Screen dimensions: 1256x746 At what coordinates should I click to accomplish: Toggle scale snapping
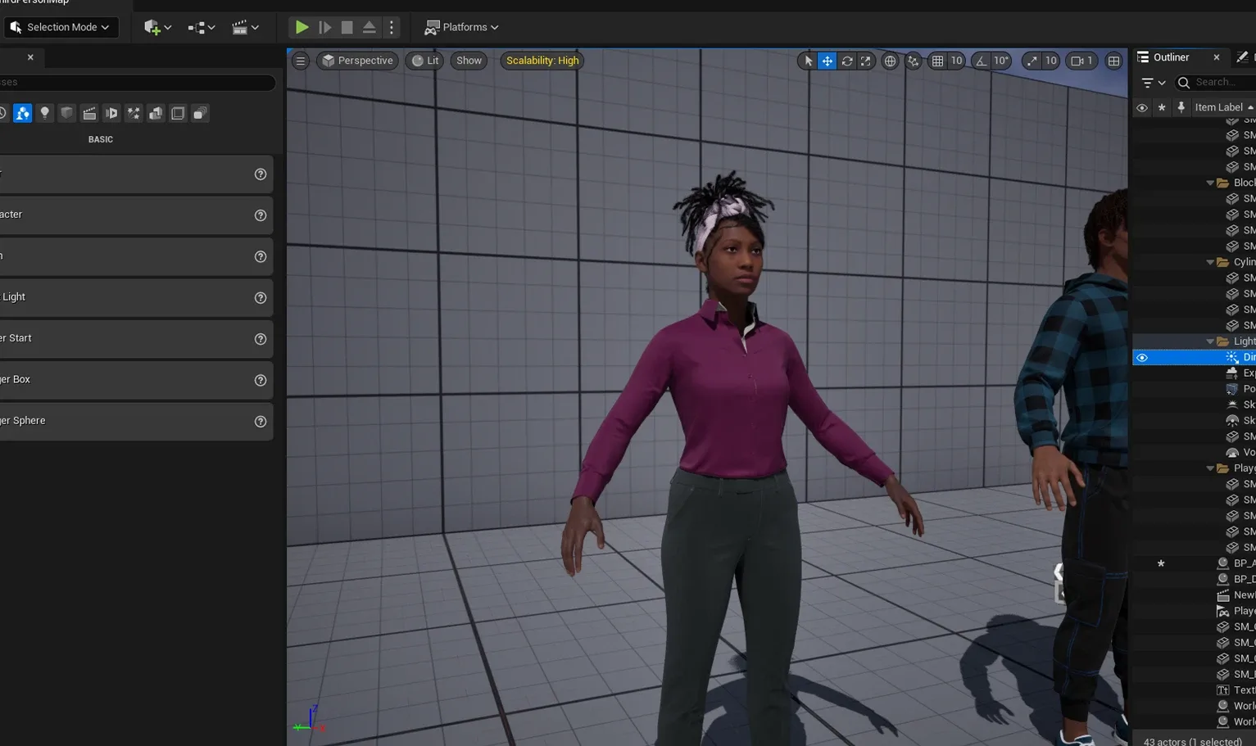point(1032,61)
